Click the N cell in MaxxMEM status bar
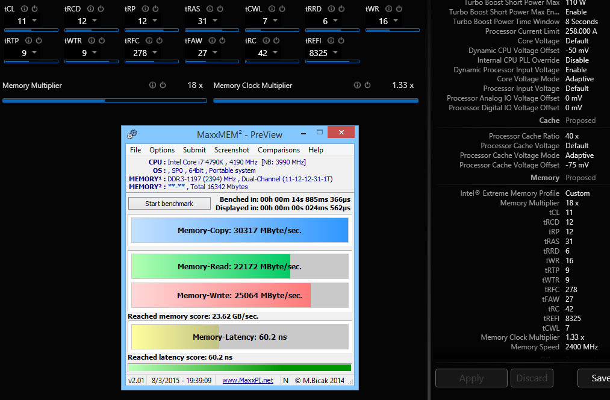The width and height of the screenshot is (610, 400). pyautogui.click(x=285, y=380)
